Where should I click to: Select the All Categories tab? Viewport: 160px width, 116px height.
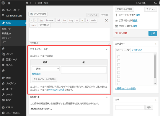click(123, 50)
